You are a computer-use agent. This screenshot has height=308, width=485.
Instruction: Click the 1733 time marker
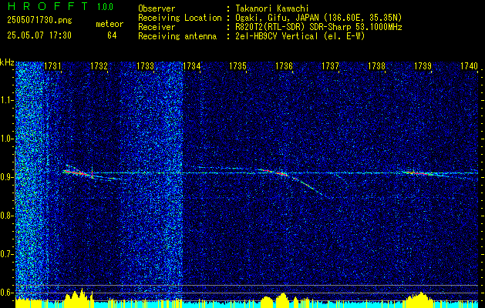(x=146, y=65)
